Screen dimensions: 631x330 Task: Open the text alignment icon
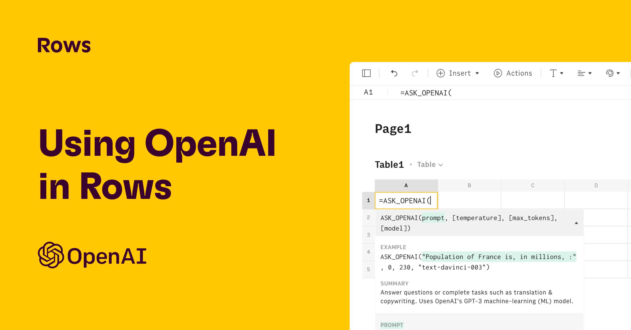581,73
